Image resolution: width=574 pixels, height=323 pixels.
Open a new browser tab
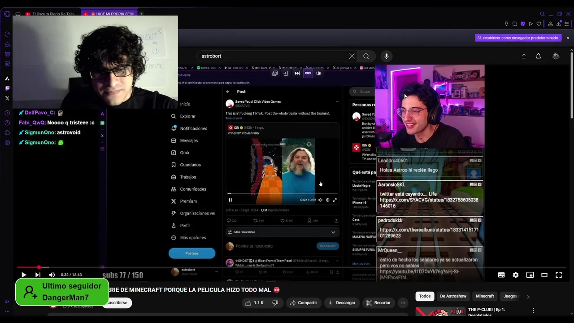(x=141, y=14)
